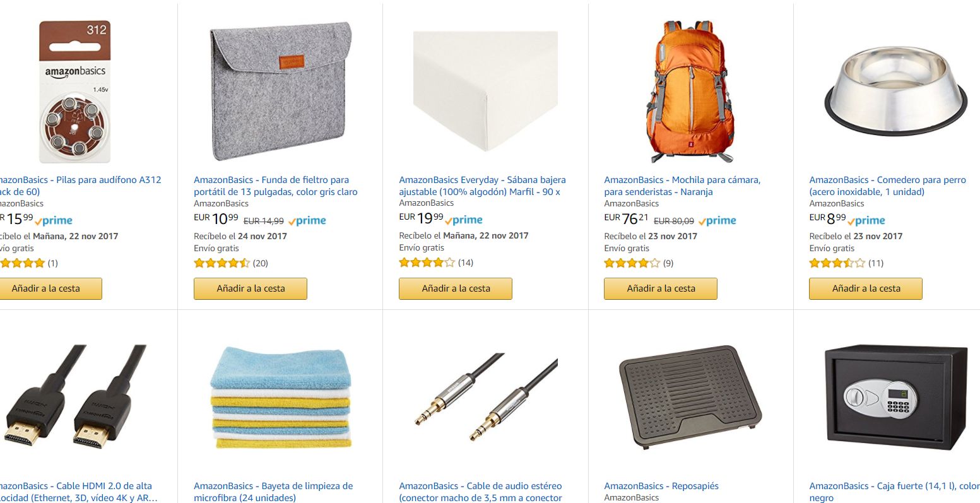Add the felt laptop sleeve to basket
Image resolution: width=980 pixels, height=503 pixels.
(x=251, y=288)
